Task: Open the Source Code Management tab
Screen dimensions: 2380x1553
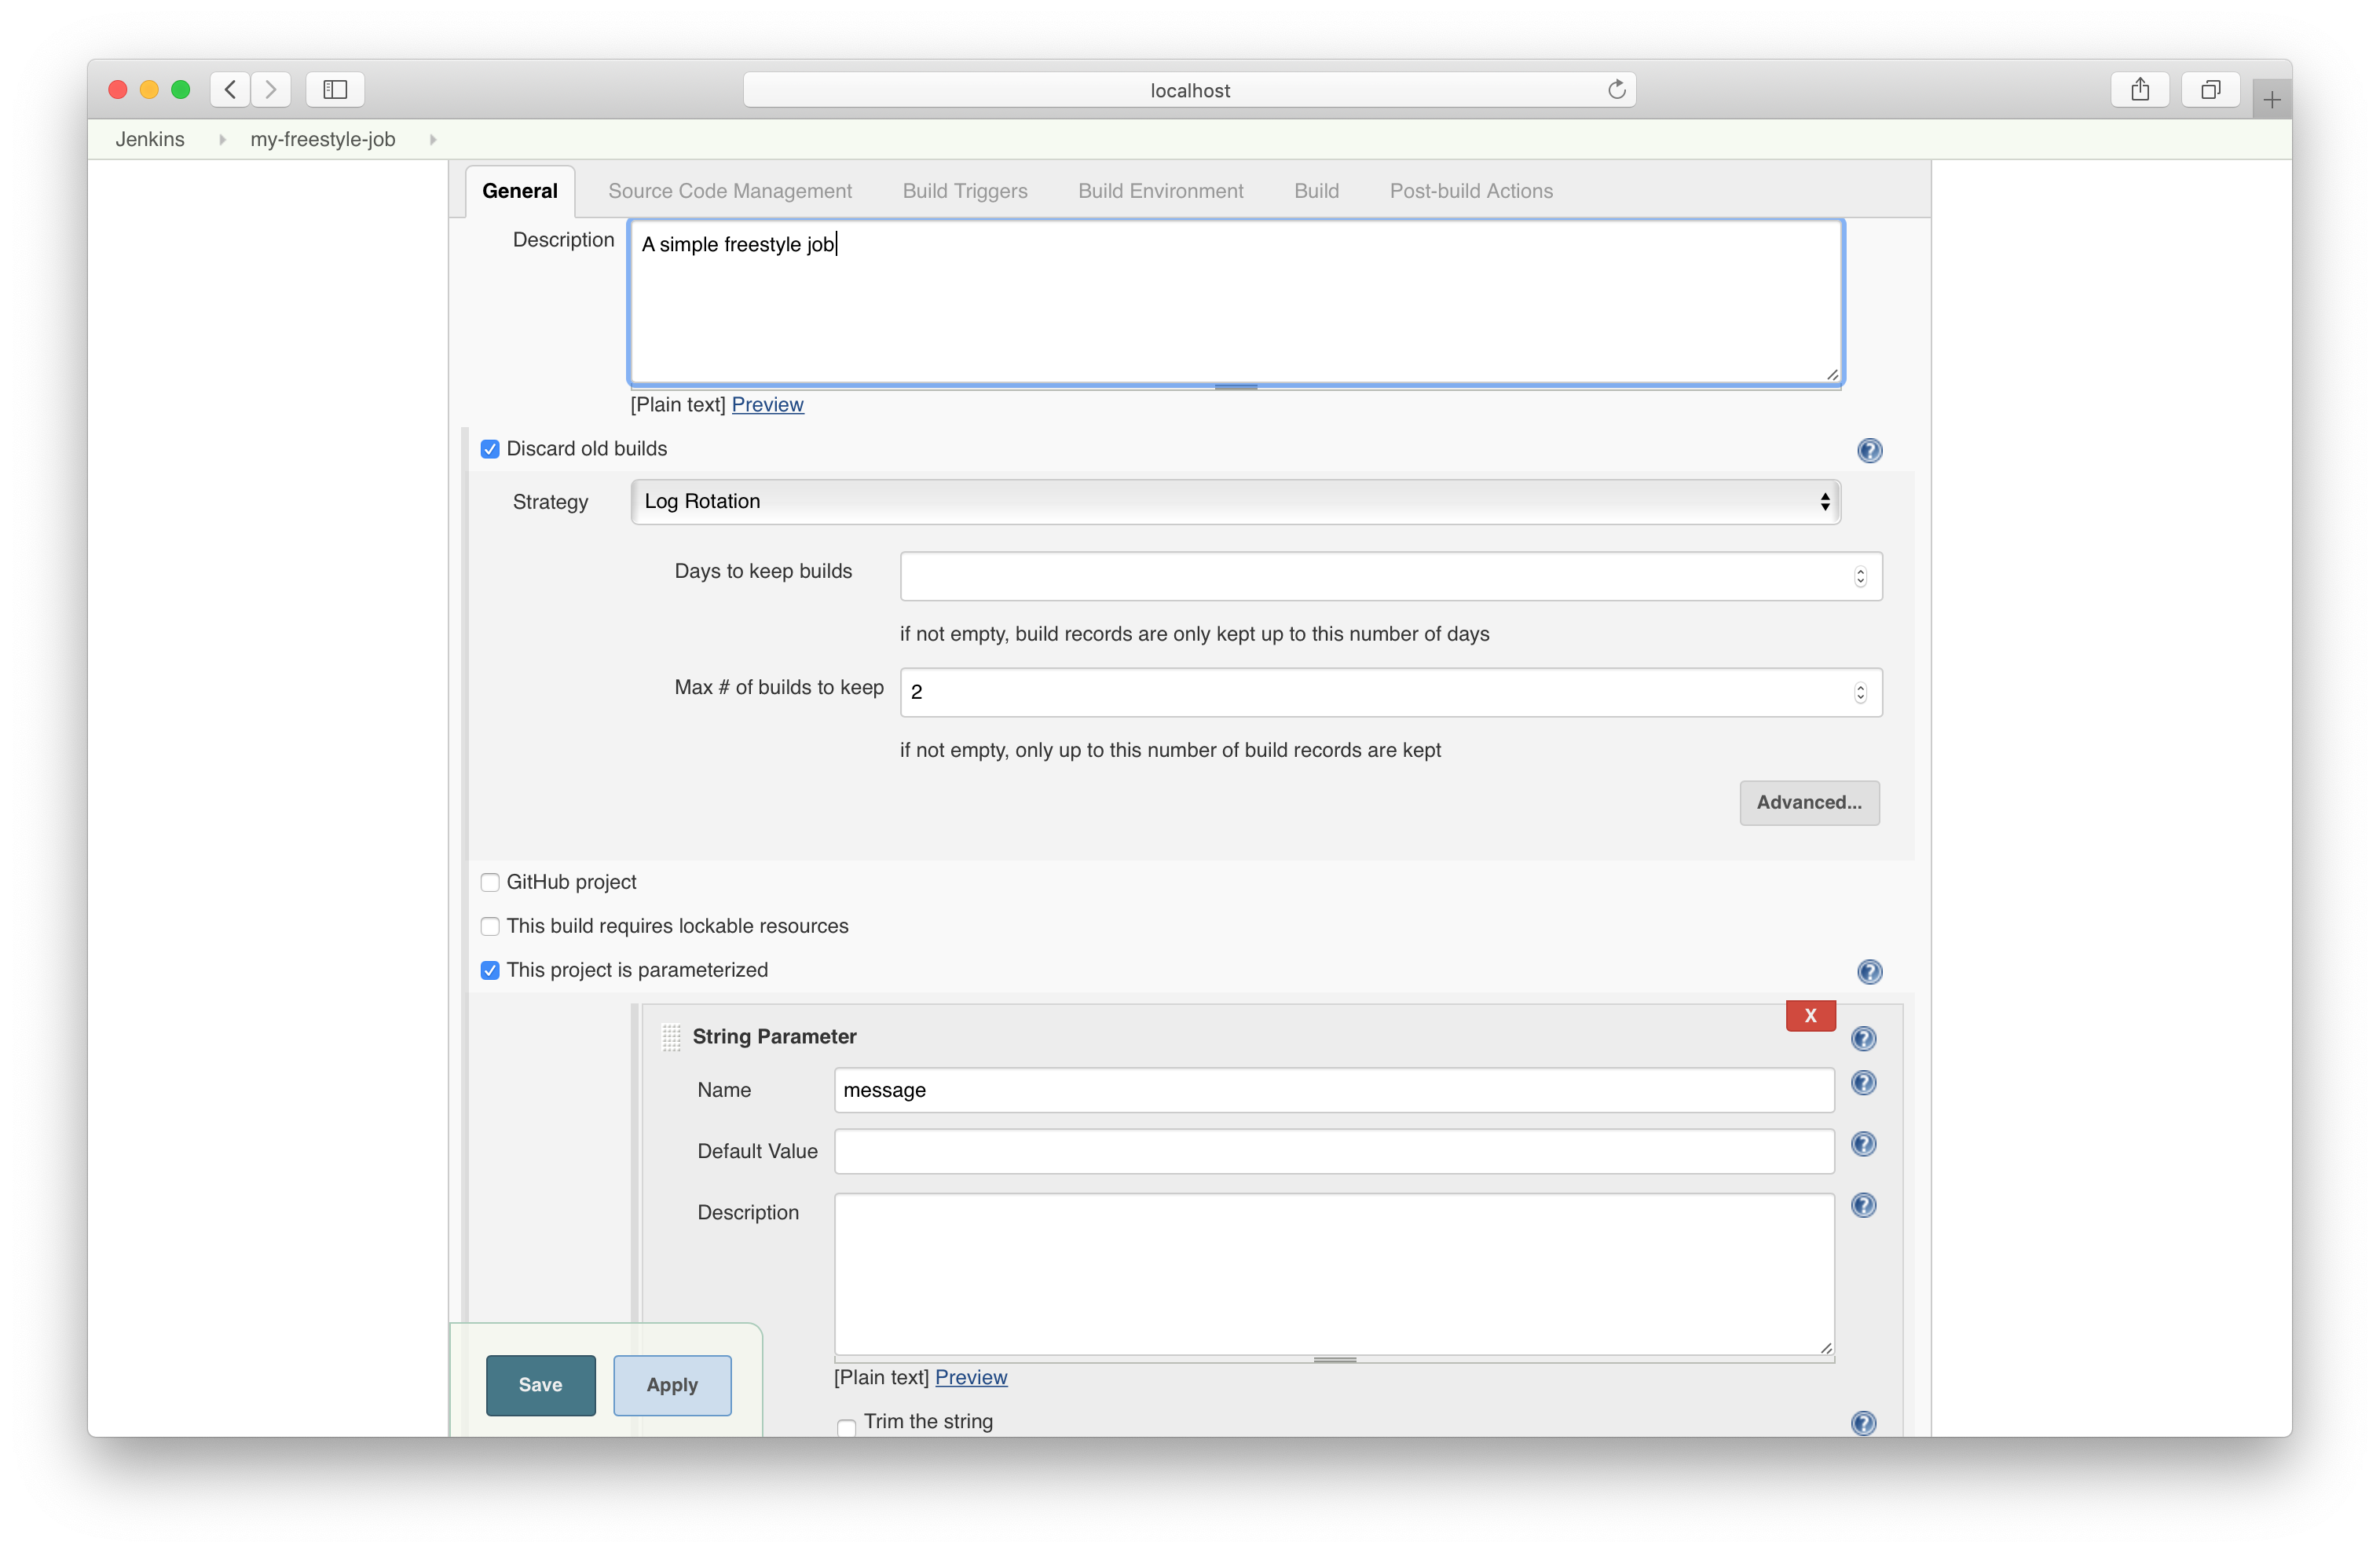Action: point(730,190)
